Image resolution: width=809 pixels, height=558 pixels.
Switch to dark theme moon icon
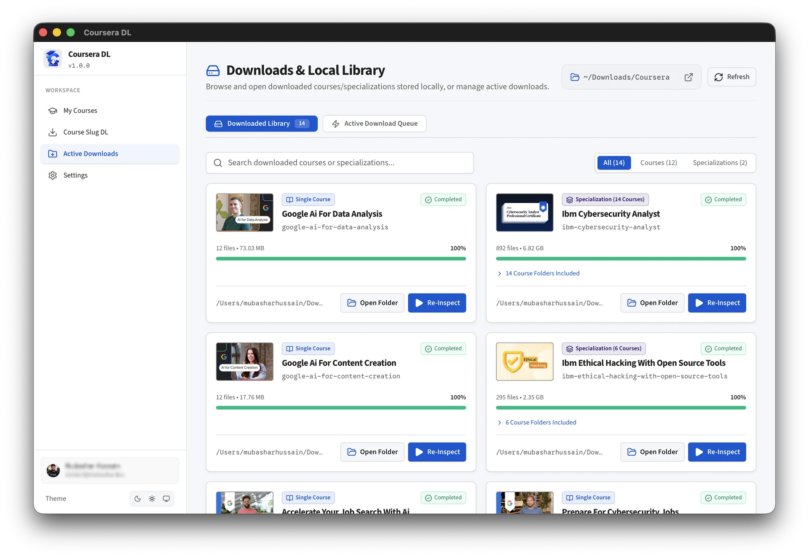click(137, 499)
